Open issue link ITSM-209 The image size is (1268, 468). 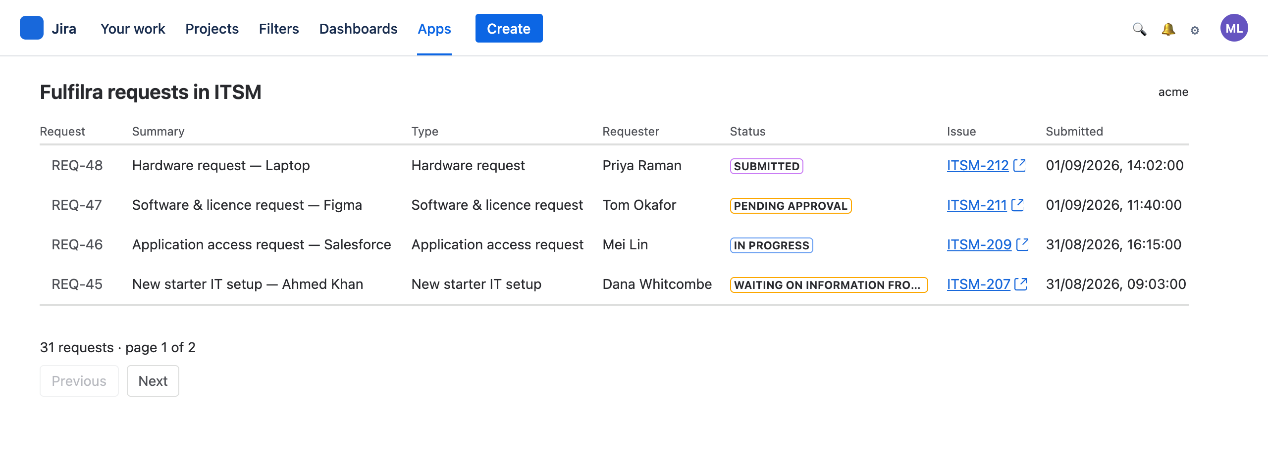pyautogui.click(x=979, y=244)
